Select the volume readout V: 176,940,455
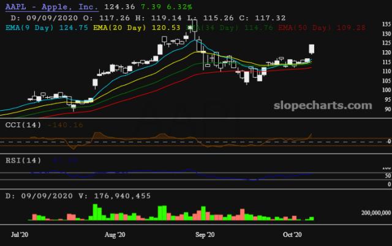Viewport: 392px width, 246px height. point(115,196)
